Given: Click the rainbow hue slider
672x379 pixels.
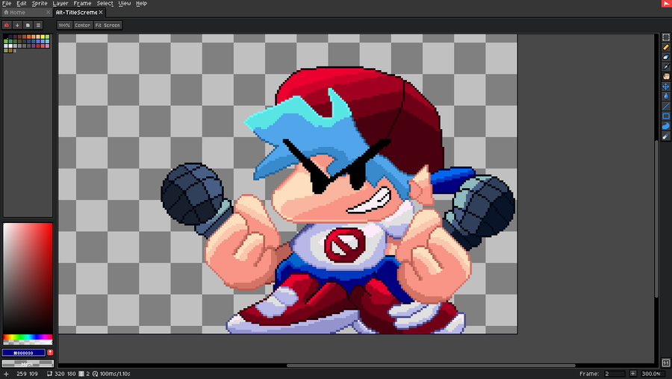Looking at the screenshot, I should [x=28, y=337].
